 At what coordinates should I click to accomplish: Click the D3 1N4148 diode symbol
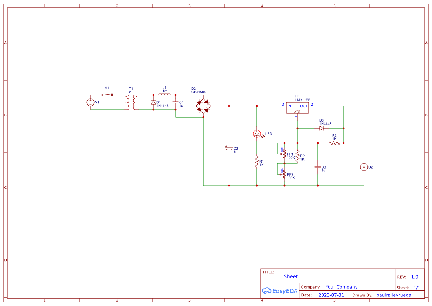point(321,128)
